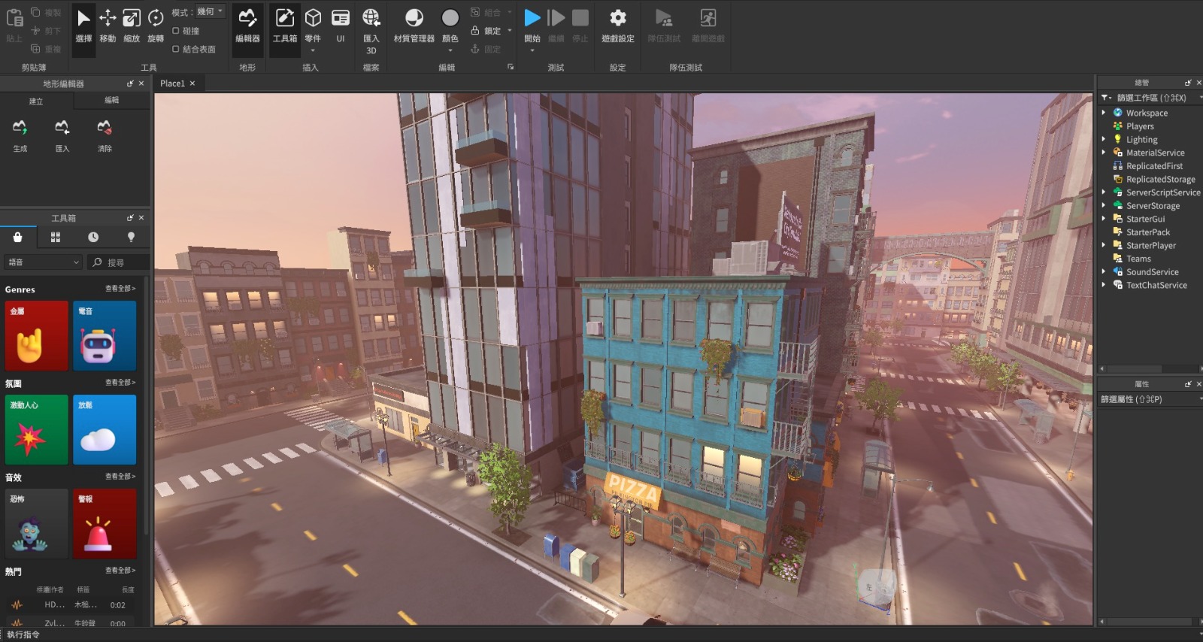Viewport: 1203px width, 642px height.
Task: Open the 語音 category dropdown in toolbox
Action: tap(43, 262)
